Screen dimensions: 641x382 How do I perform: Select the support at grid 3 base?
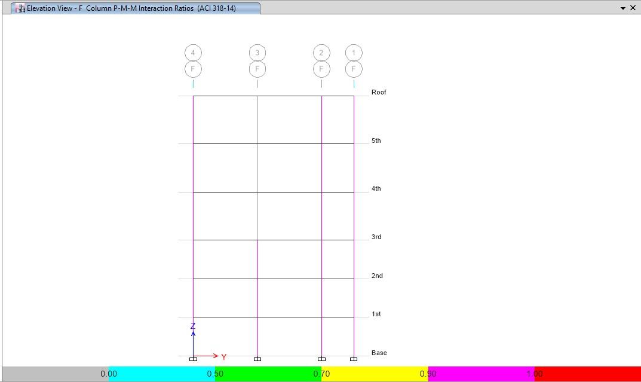pyautogui.click(x=257, y=359)
